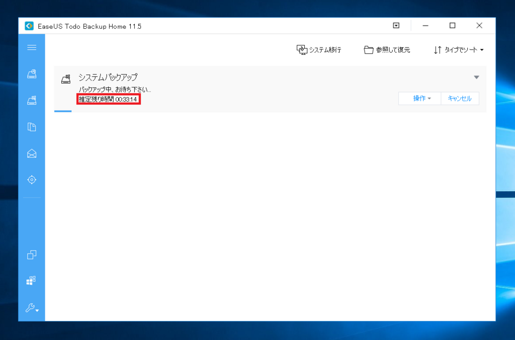The image size is (515, 340).
Task: Open the hamburger menu in sidebar
Action: tap(32, 48)
